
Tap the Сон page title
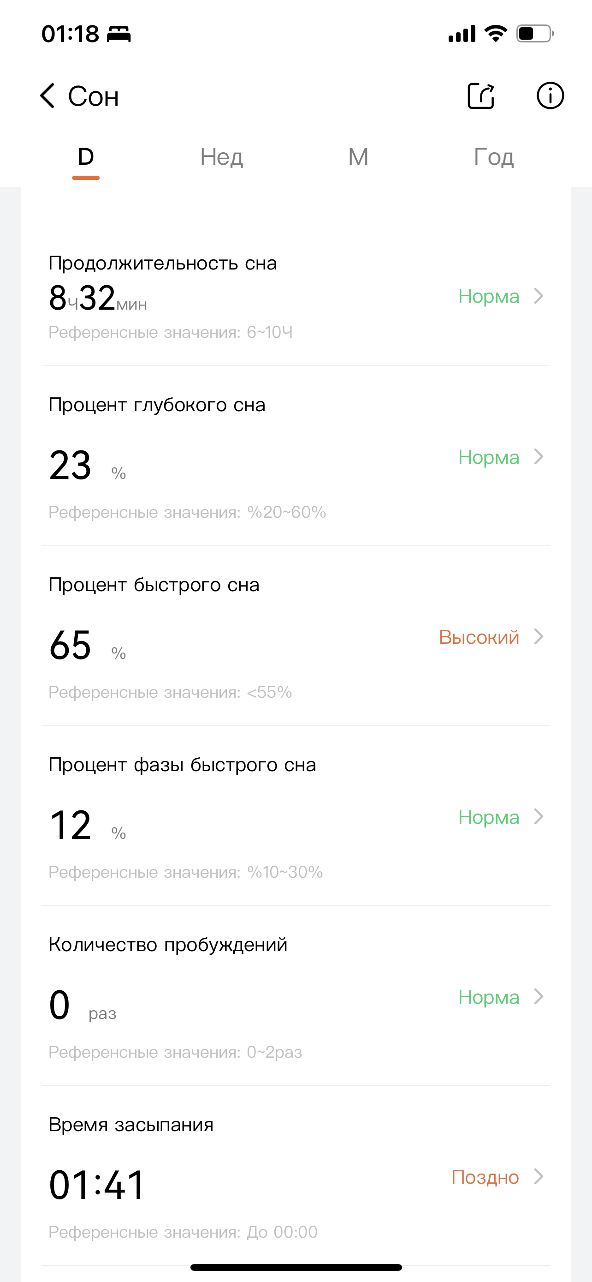(94, 96)
